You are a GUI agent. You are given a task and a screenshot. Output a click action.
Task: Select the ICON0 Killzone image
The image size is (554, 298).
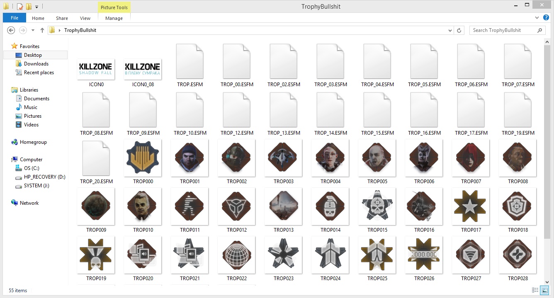pyautogui.click(x=96, y=69)
